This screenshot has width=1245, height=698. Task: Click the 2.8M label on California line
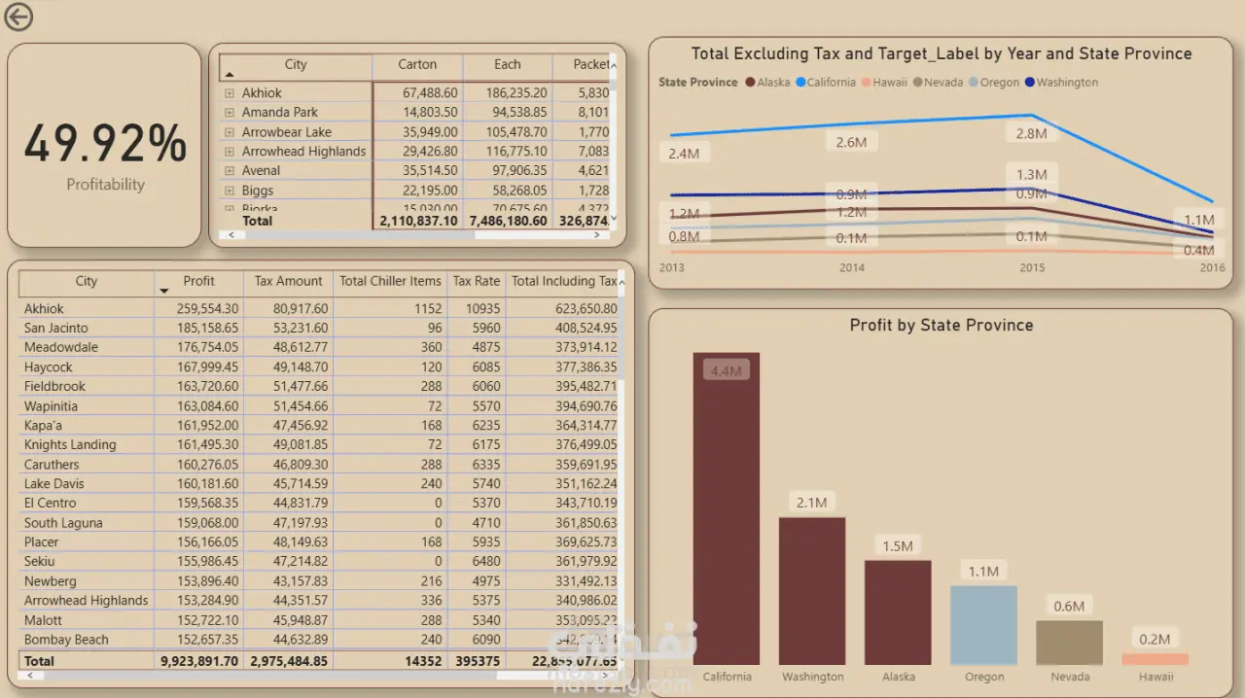click(1031, 134)
